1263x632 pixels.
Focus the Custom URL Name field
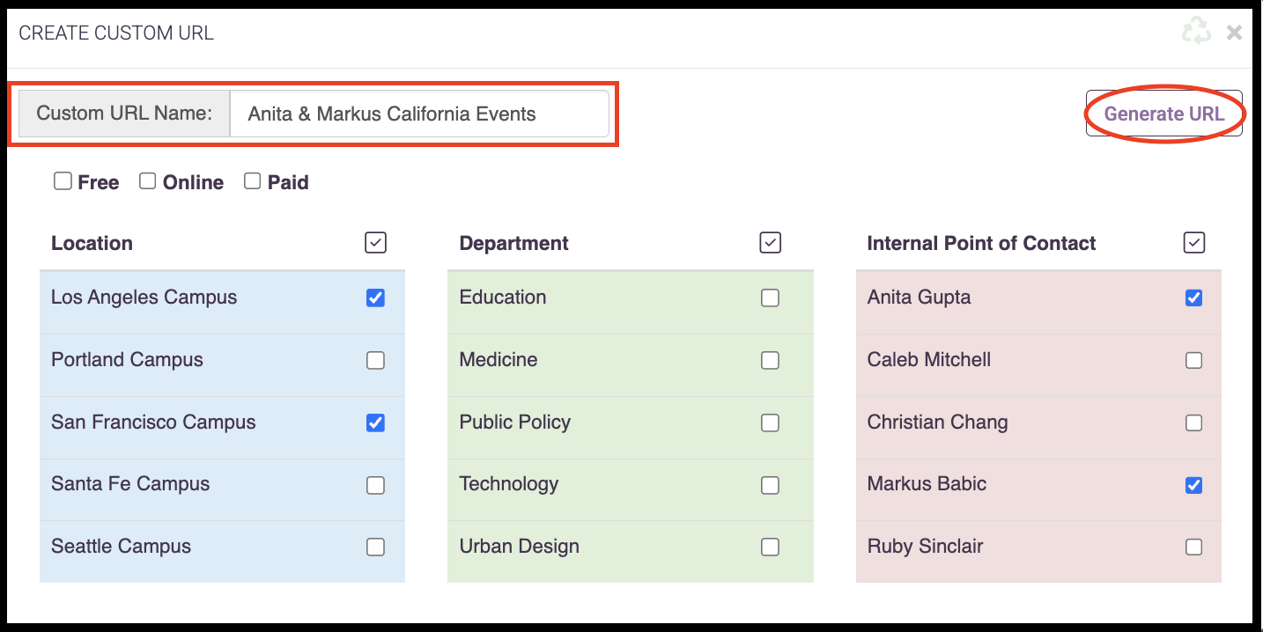[x=419, y=114]
